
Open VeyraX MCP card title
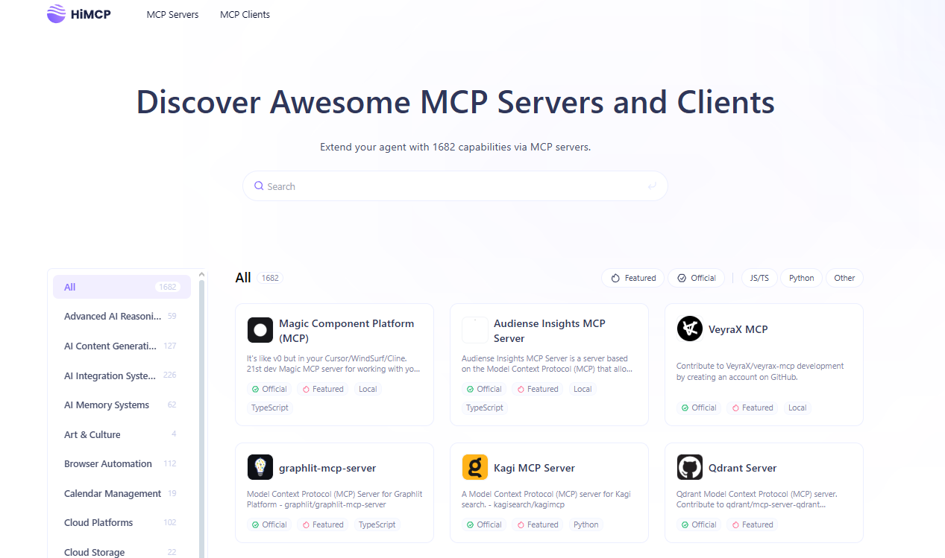pos(738,329)
